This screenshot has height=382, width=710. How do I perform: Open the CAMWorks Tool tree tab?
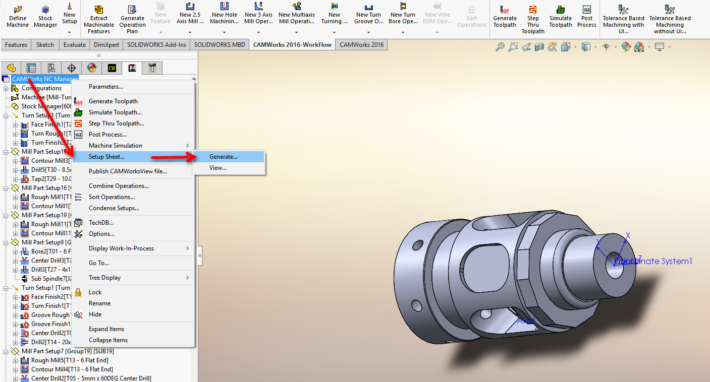click(x=152, y=68)
